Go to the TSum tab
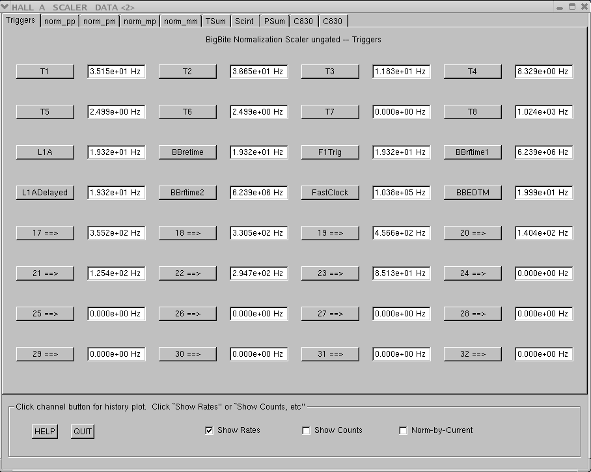Viewport: 591px width, 472px height. point(215,21)
